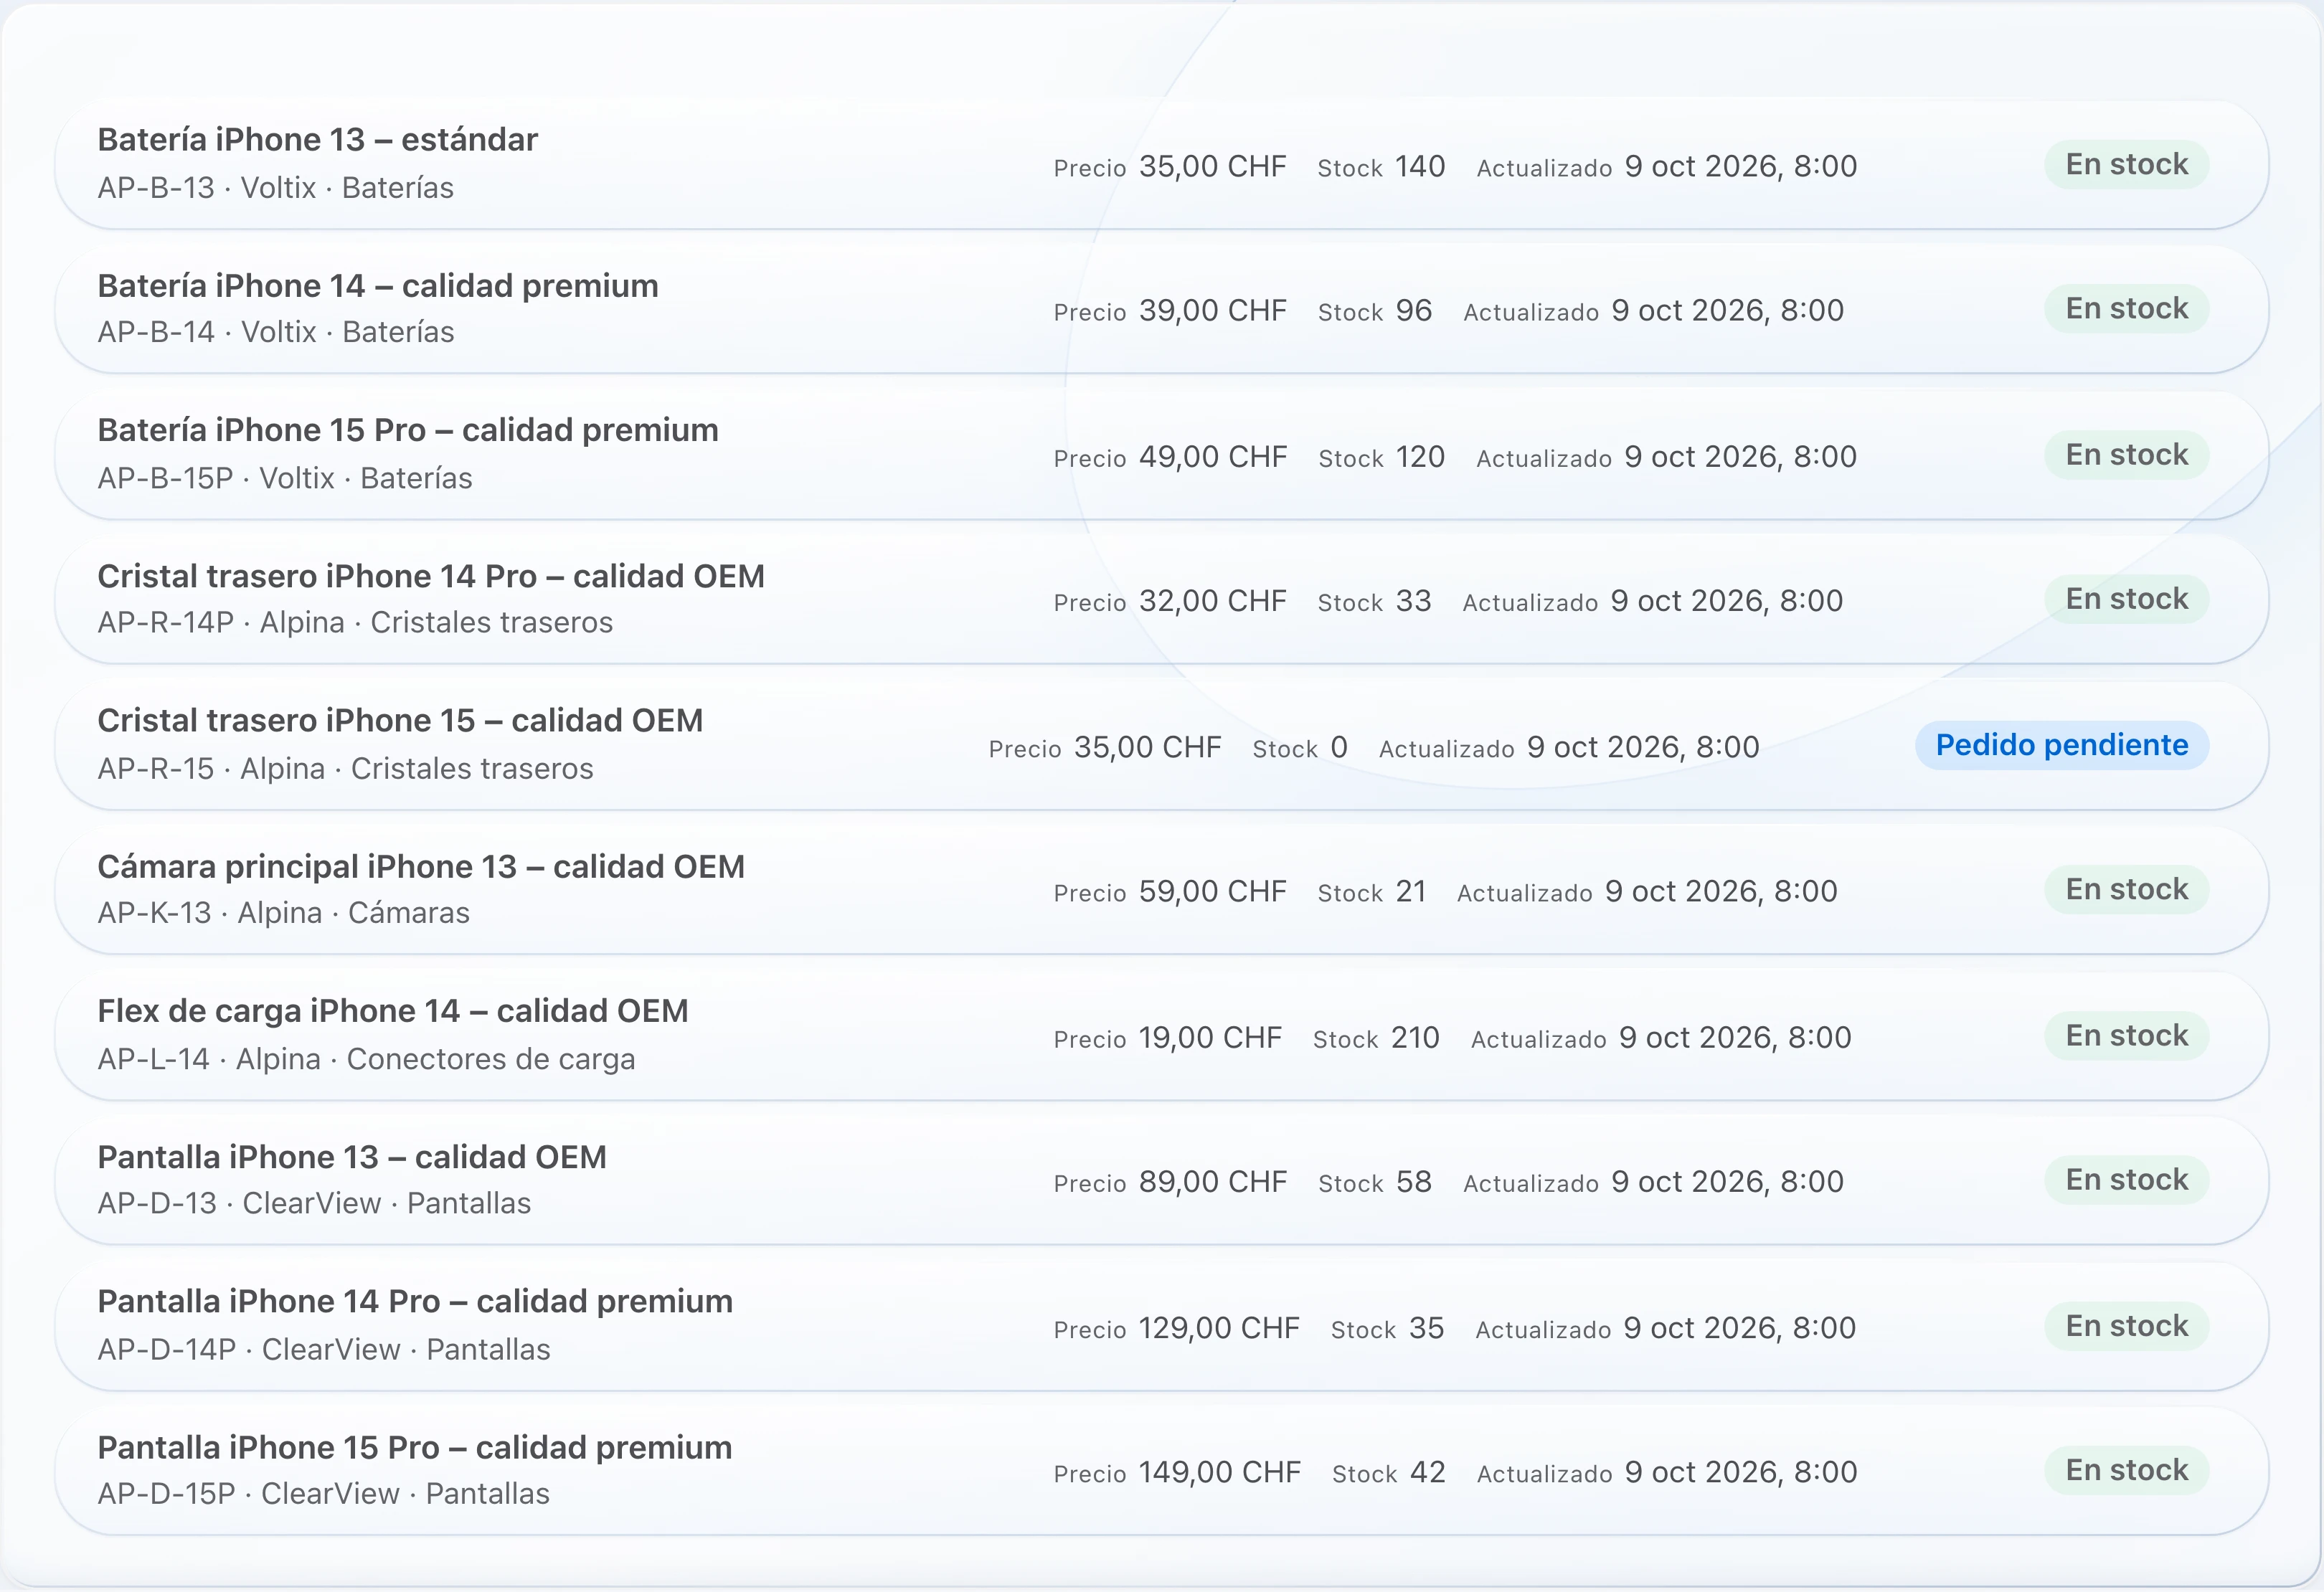Viewport: 2324px width, 1592px height.
Task: Click AP-D-15P · ClearView · Pantallas subtitle
Action: click(x=324, y=1493)
